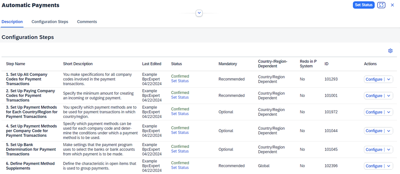Open Configure dropdown arrow for step 101045

(389, 149)
